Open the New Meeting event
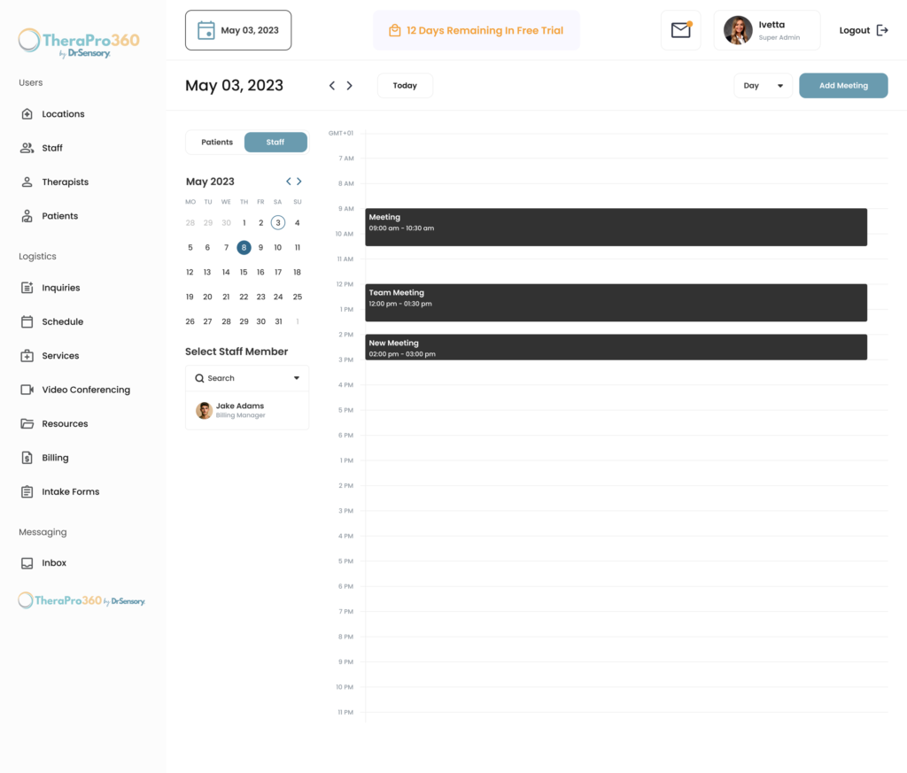The image size is (907, 773). pyautogui.click(x=616, y=347)
